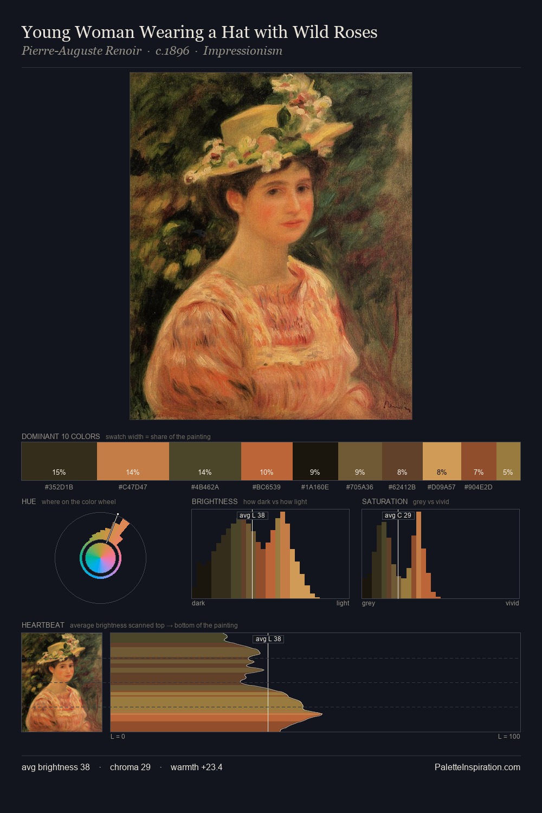Click the hex label #BC6539

coord(267,487)
